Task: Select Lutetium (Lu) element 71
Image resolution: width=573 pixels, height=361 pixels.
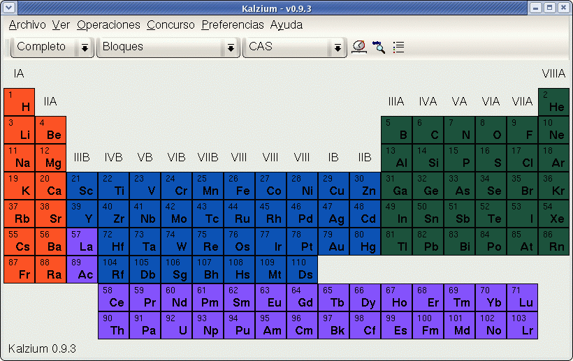Action: point(522,297)
